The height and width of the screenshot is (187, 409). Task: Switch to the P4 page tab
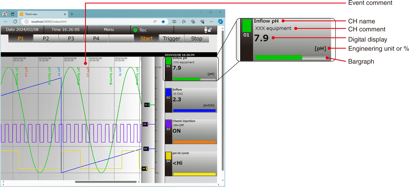click(x=96, y=39)
